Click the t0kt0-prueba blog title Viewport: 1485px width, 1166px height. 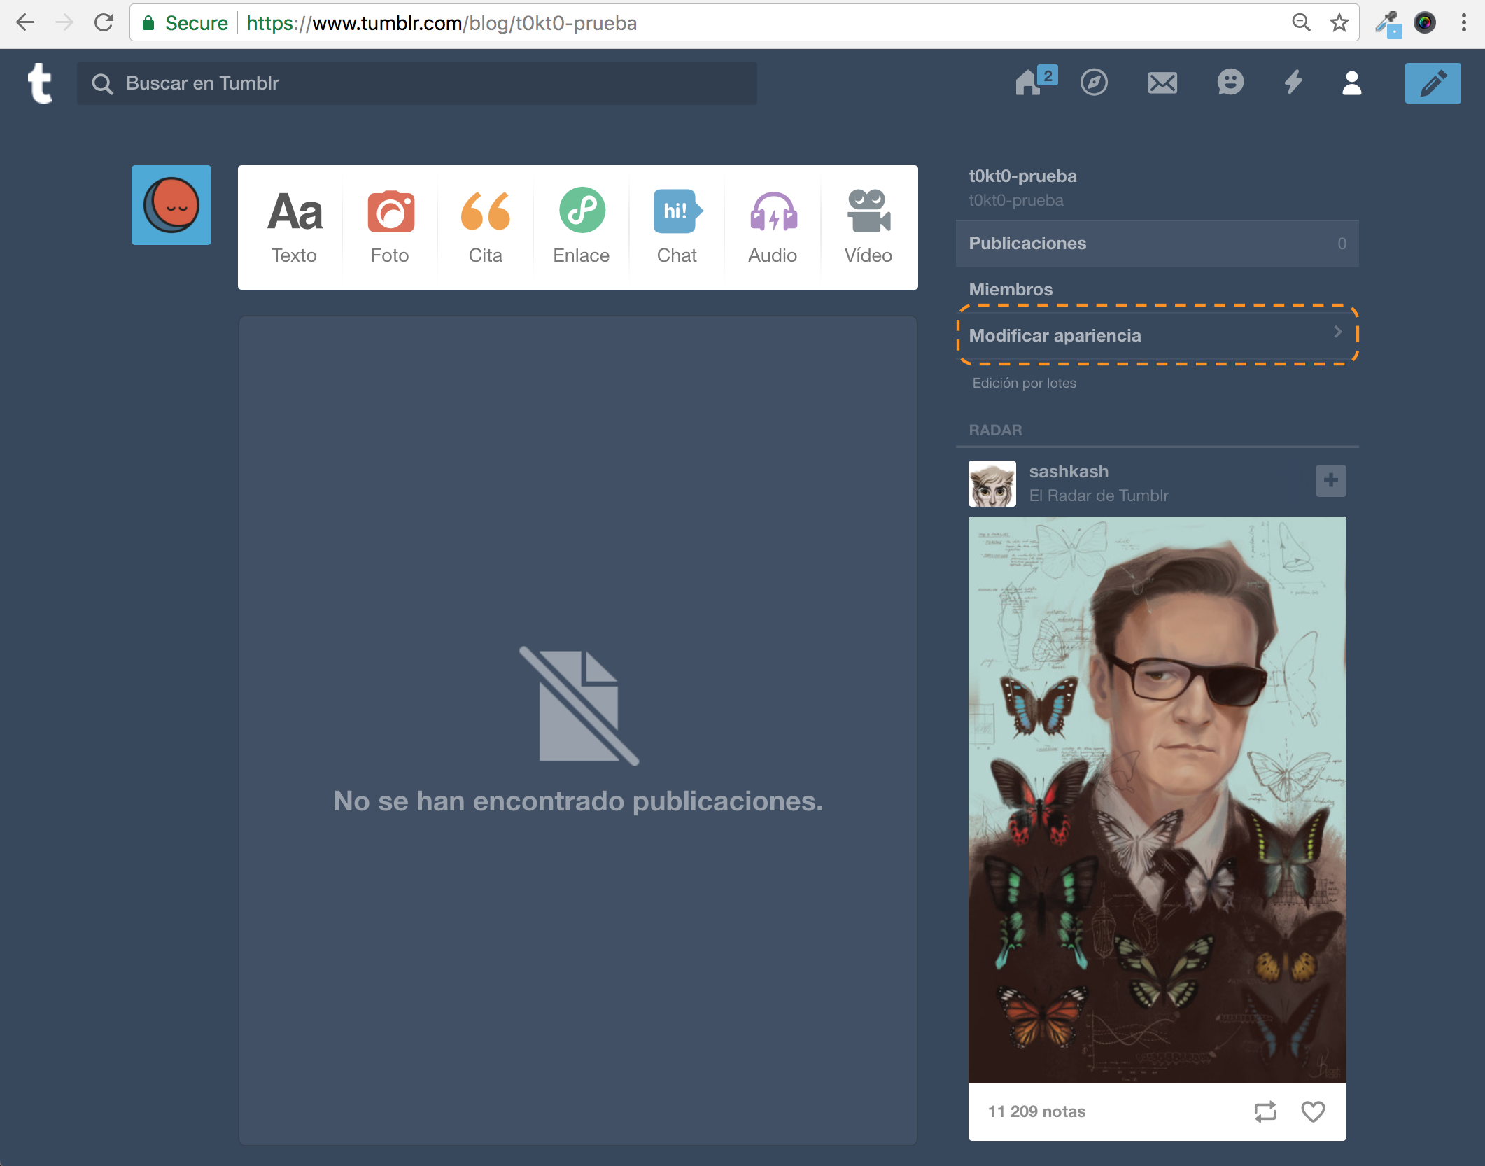coord(1022,176)
